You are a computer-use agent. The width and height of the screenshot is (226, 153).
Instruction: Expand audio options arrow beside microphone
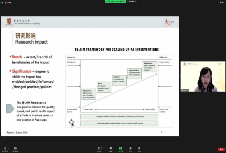click(8, 147)
